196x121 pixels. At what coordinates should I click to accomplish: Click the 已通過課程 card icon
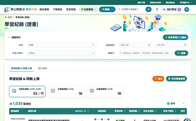coord(53,91)
